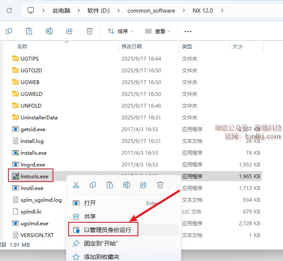Paste using the top toolbar paste icon
The height and width of the screenshot is (261, 283).
tap(29, 31)
